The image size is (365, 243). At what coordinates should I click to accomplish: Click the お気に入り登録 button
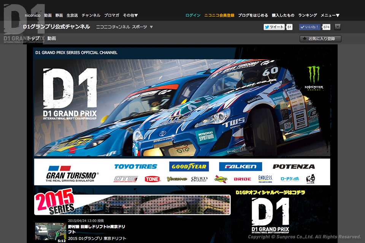point(320,39)
